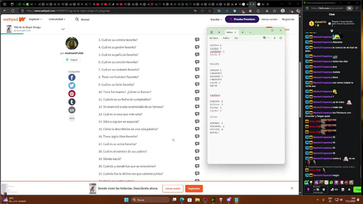The width and height of the screenshot is (363, 204).
Task: Click the weather widget on taskbar
Action: point(14,200)
